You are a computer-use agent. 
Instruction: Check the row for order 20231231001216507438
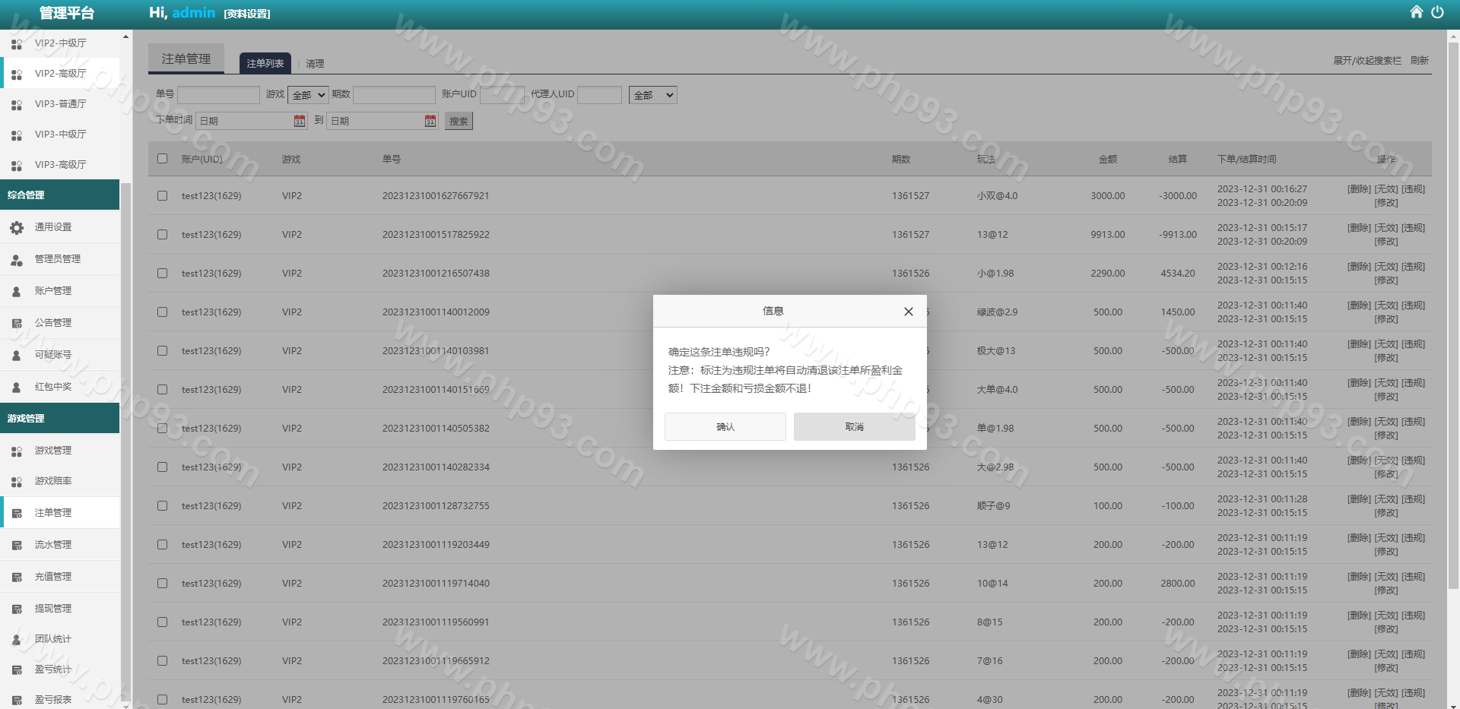click(162, 274)
